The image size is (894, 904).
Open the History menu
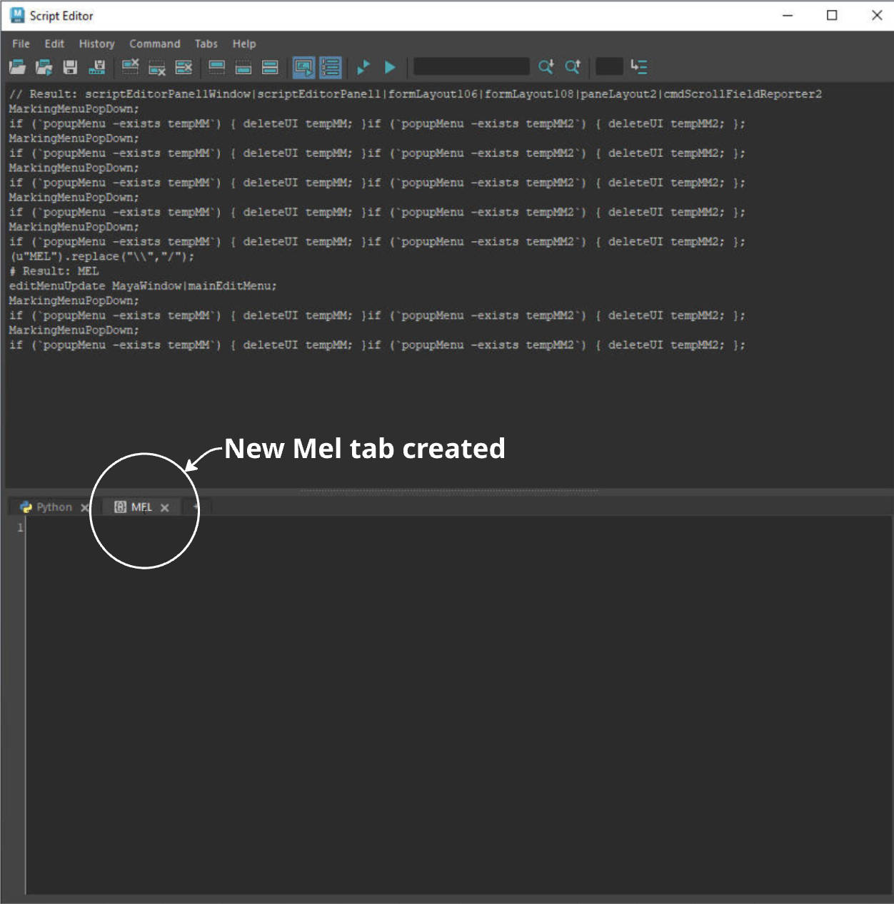pos(96,44)
